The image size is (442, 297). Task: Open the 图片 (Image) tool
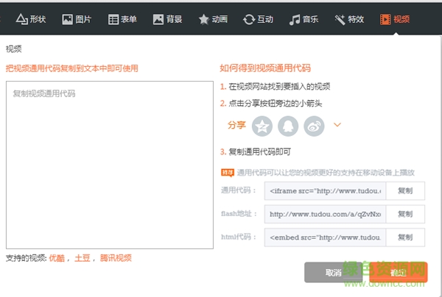(77, 19)
